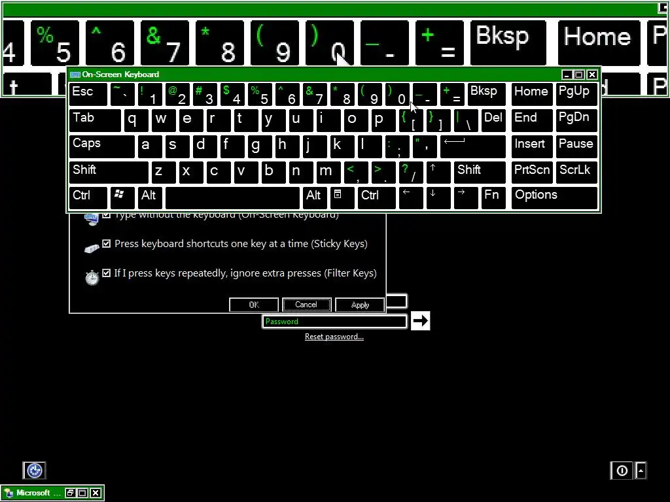Click the slash question mark key

pos(411,173)
